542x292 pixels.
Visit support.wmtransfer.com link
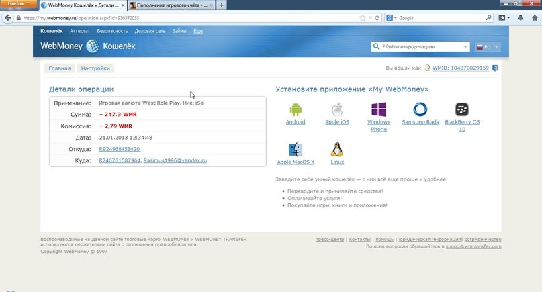click(x=473, y=246)
